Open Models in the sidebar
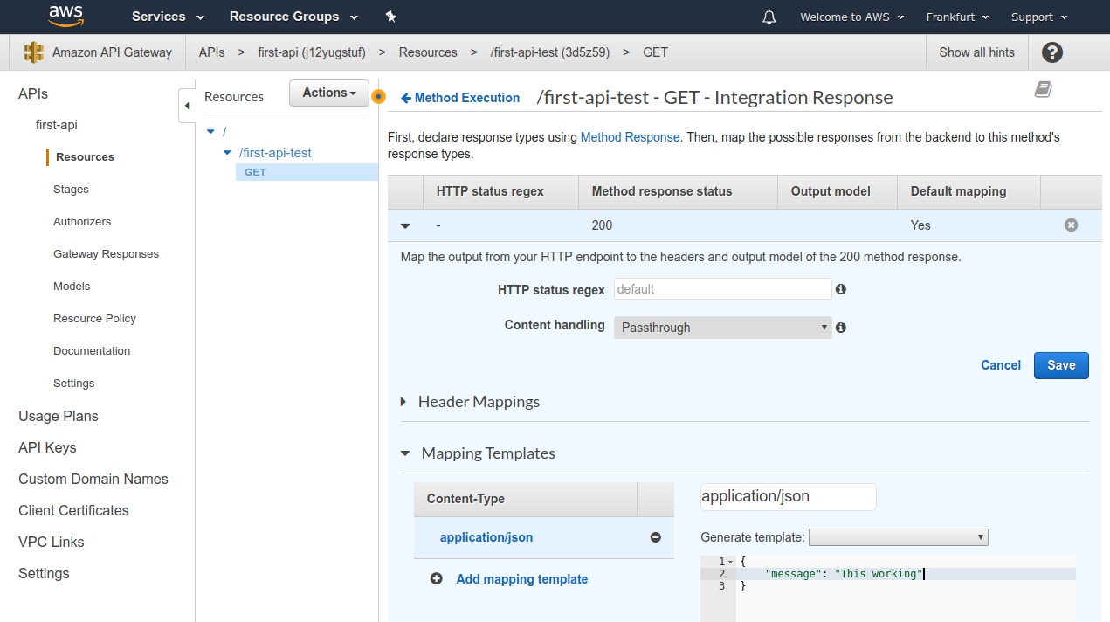 [72, 287]
